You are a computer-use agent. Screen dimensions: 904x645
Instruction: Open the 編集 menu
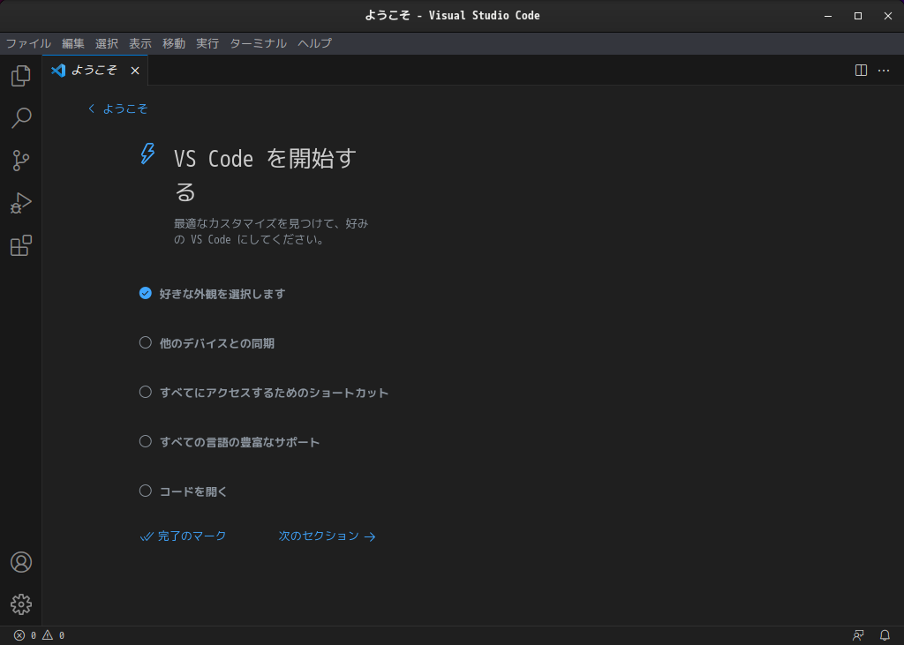tap(73, 43)
